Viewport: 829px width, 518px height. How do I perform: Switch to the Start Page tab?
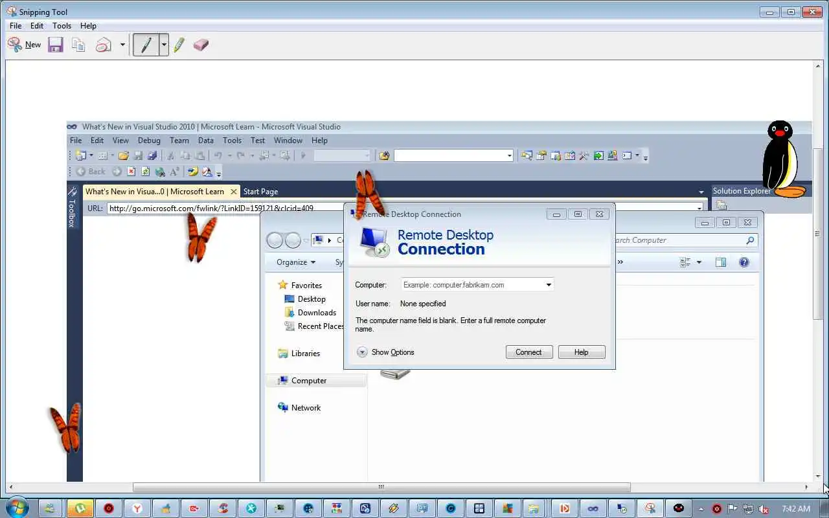coord(260,192)
